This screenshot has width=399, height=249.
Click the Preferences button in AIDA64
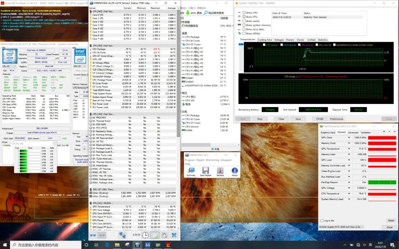pos(337,119)
